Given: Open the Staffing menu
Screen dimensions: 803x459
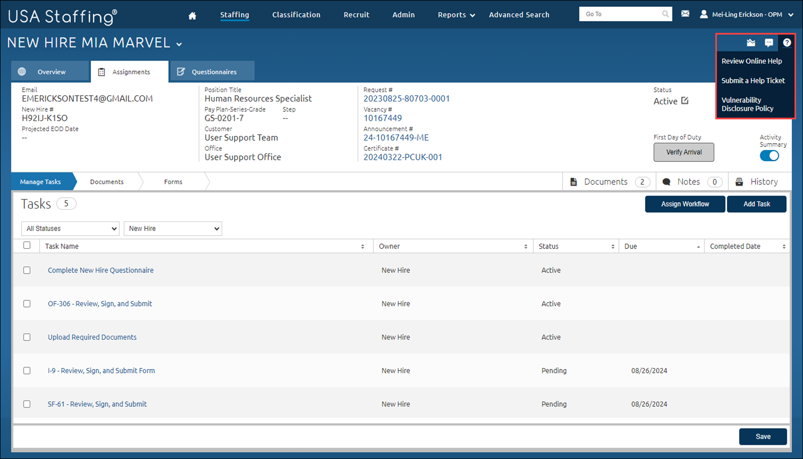Looking at the screenshot, I should [x=234, y=15].
